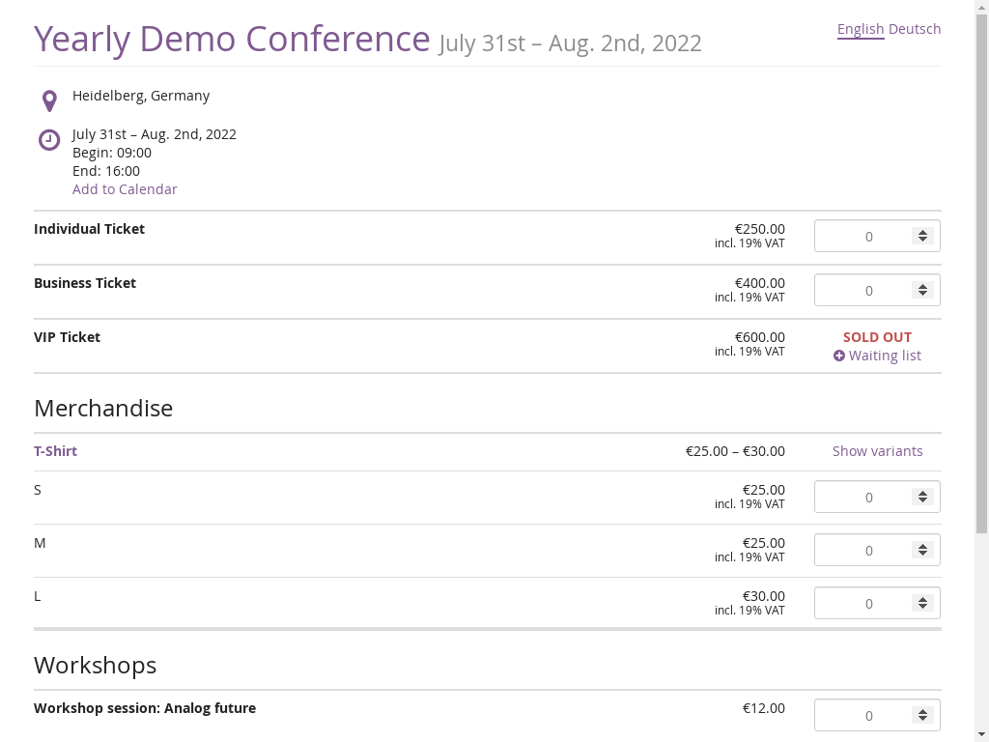Click the Business Ticket spinner arrows
989x742 pixels.
tap(922, 290)
